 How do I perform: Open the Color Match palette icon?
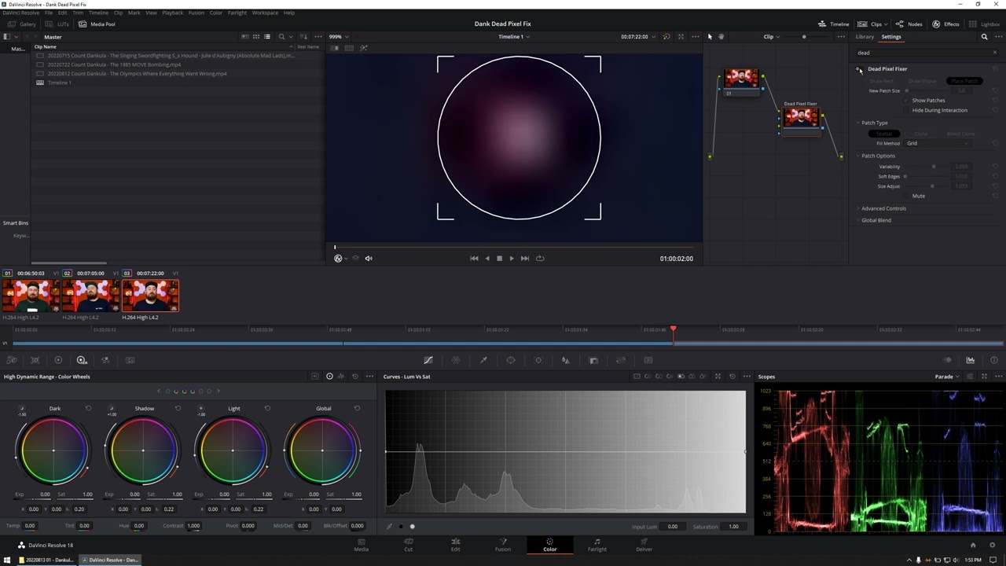pyautogui.click(x=35, y=360)
